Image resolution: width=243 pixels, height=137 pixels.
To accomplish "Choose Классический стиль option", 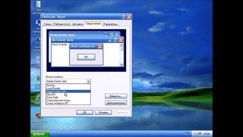I will 68,100.
